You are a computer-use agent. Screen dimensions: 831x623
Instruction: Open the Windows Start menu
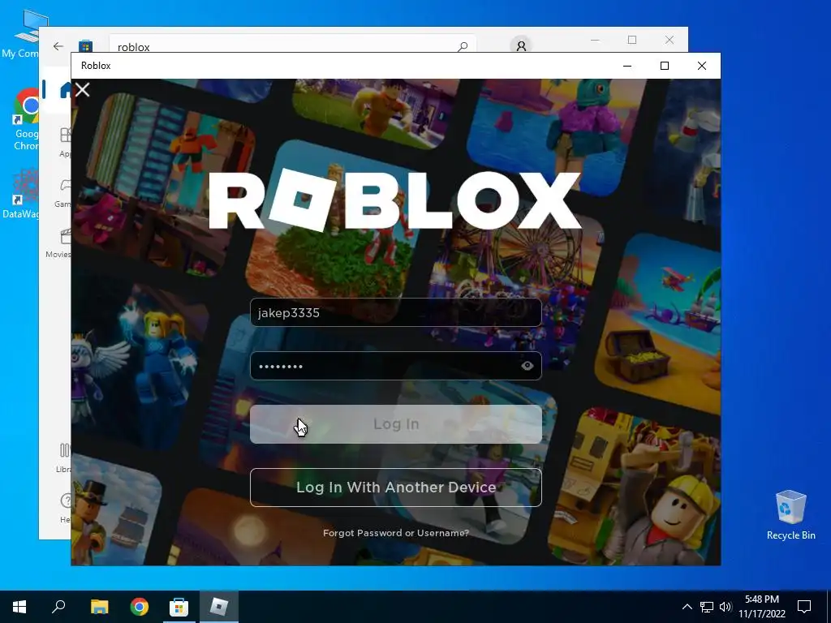click(19, 607)
